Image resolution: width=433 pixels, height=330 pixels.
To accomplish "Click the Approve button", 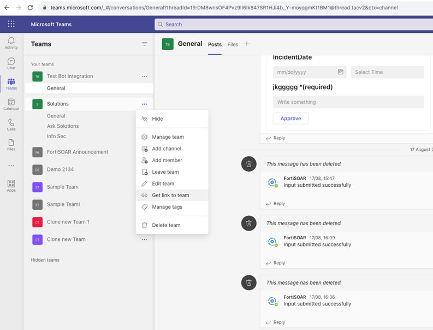I will point(290,119).
